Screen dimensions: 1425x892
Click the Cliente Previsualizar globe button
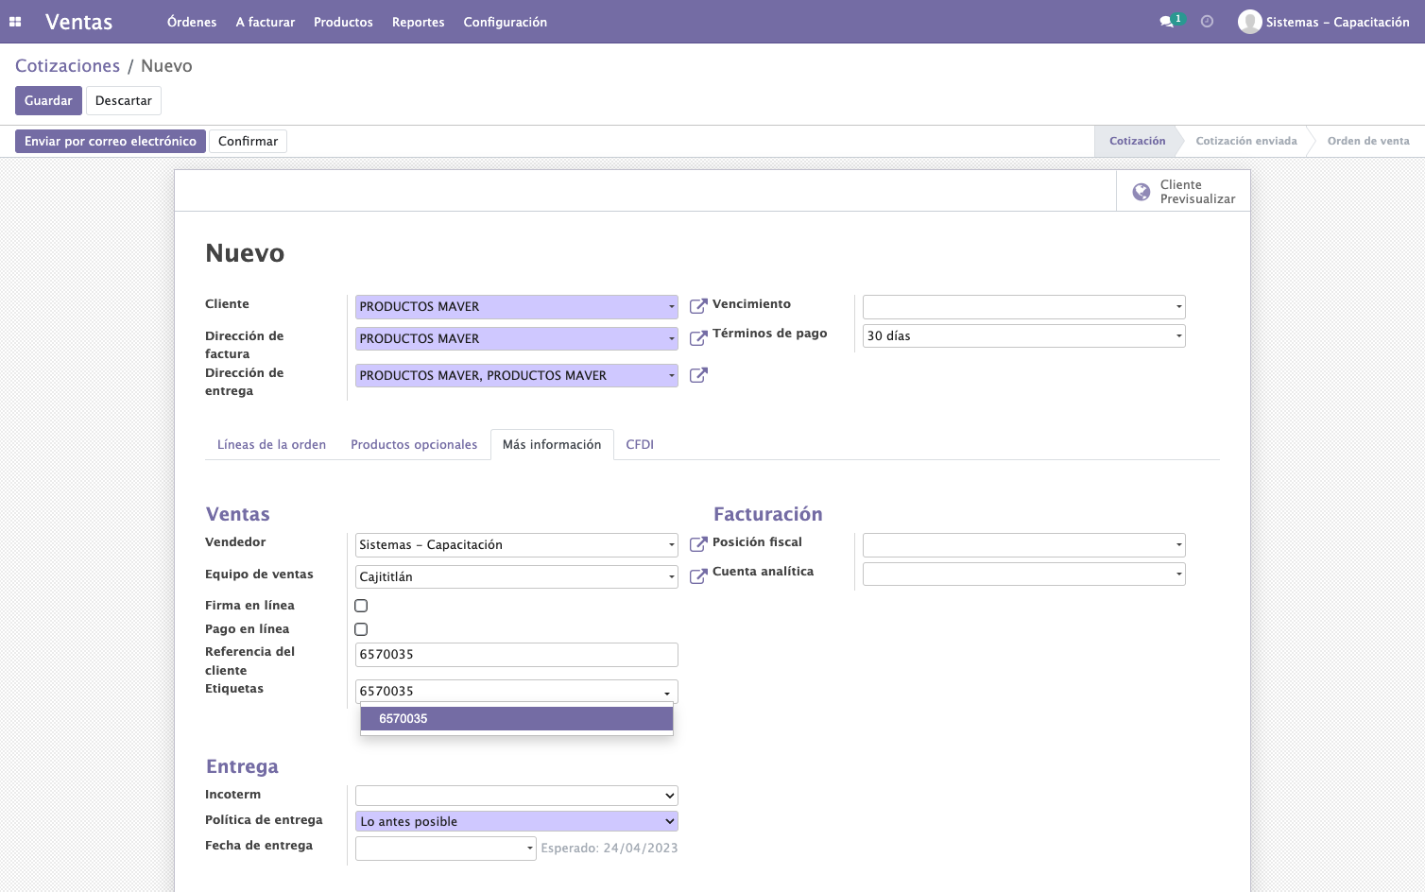1183,191
